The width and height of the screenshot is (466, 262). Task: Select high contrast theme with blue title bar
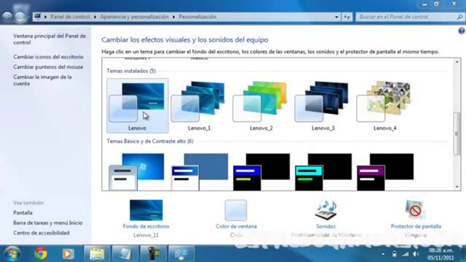coord(261,171)
